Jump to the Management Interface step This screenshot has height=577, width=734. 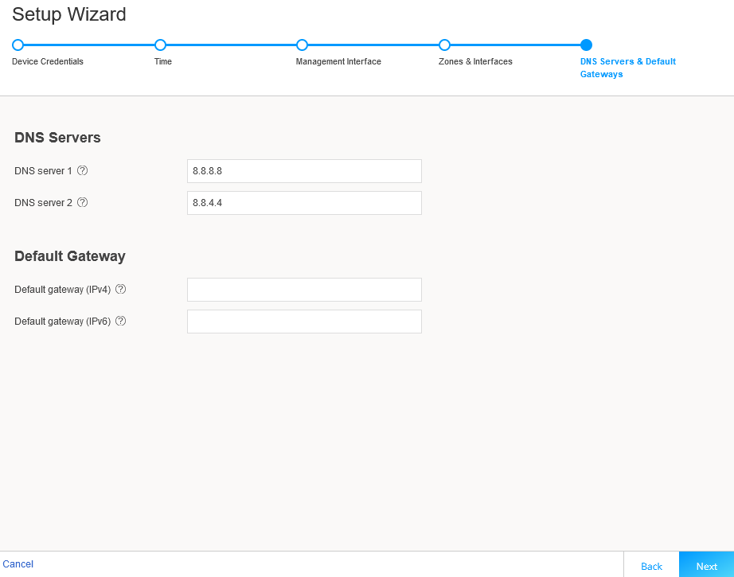coord(338,61)
